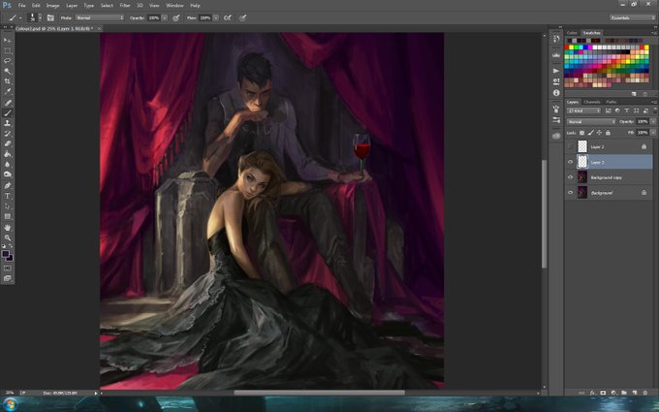This screenshot has width=659, height=412.
Task: Select the Spot Healing Brush tool
Action: coord(8,103)
